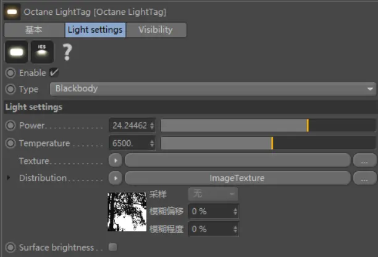Open the 采样 sampling dropdown
This screenshot has width=378, height=257.
(214, 194)
